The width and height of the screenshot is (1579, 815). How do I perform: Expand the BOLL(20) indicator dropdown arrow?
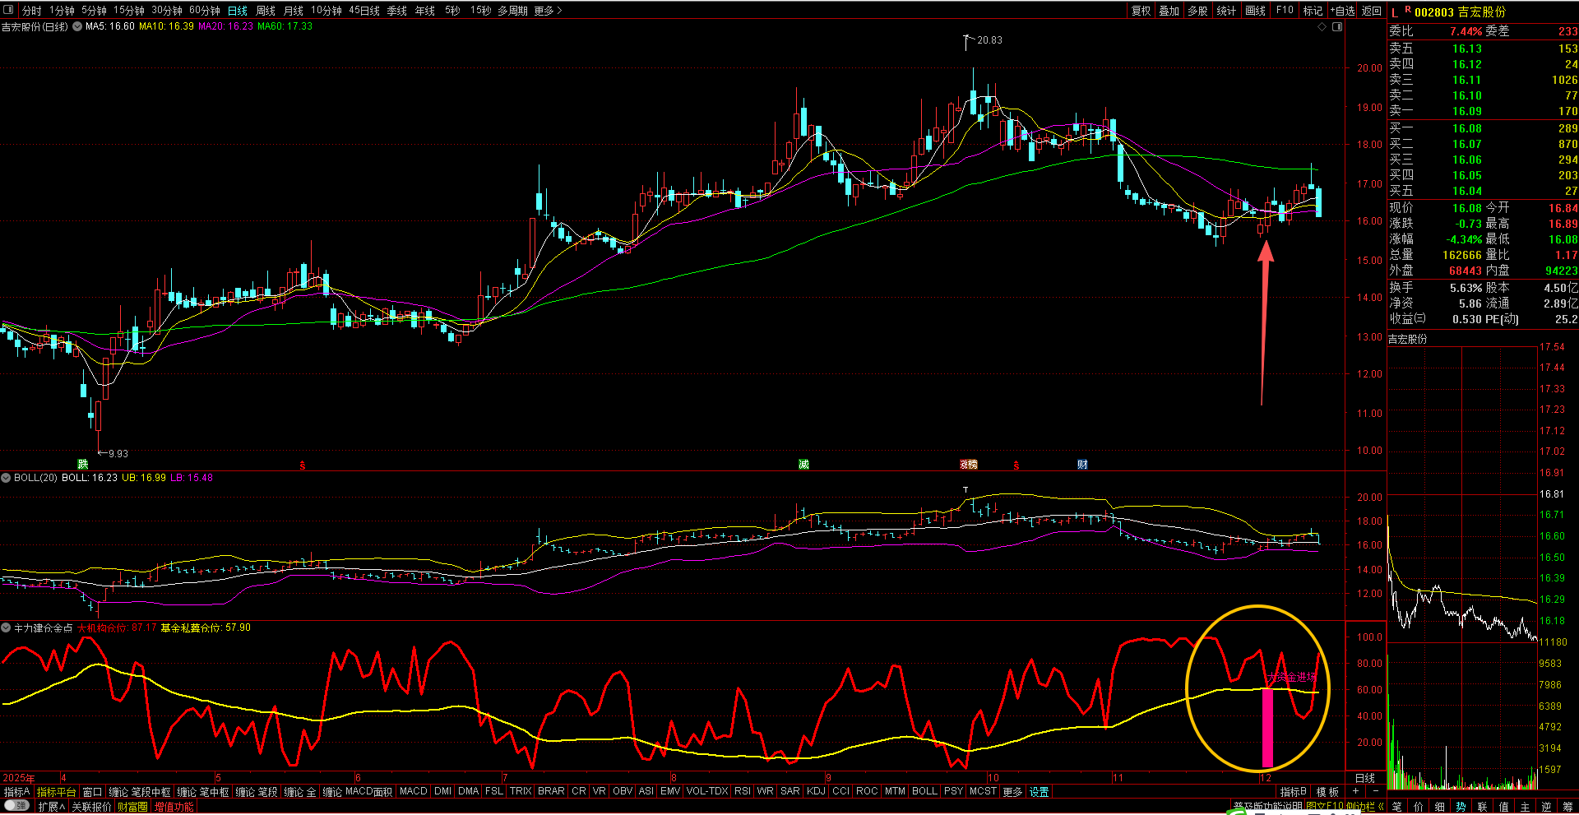coord(6,478)
